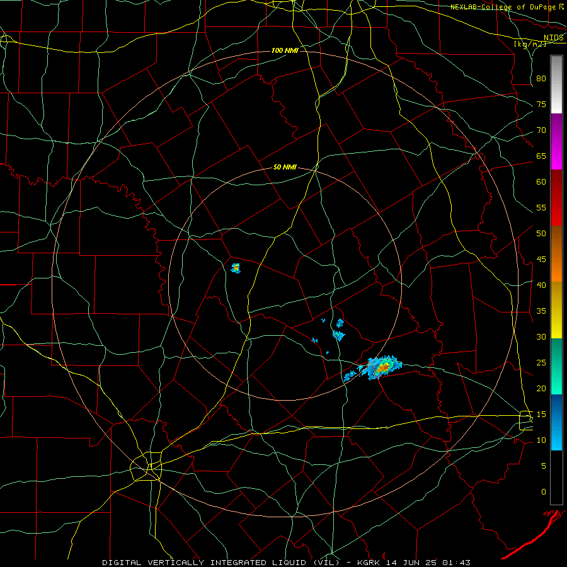The height and width of the screenshot is (567, 567).
Task: Click the NIDS label
Action: pos(554,38)
